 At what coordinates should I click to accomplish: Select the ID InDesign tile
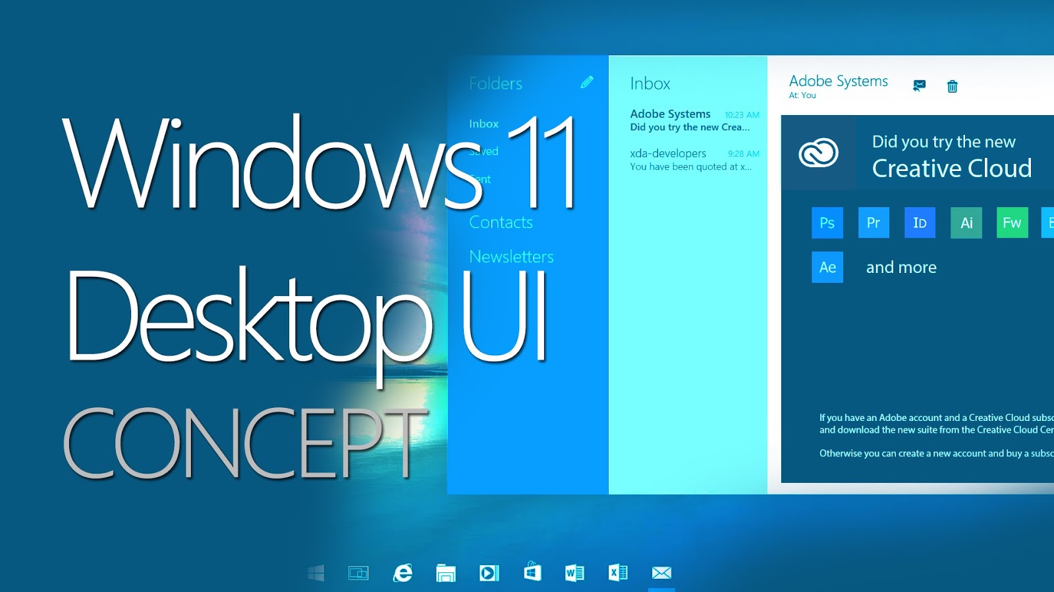(920, 222)
